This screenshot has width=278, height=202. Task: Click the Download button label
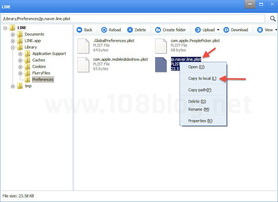tap(240, 30)
